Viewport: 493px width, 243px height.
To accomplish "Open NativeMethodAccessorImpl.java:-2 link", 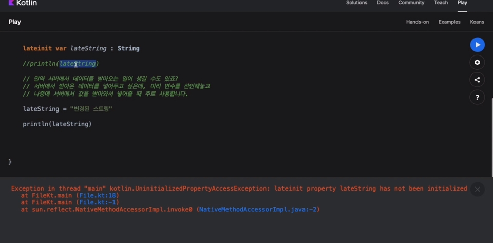I will pyautogui.click(x=258, y=210).
